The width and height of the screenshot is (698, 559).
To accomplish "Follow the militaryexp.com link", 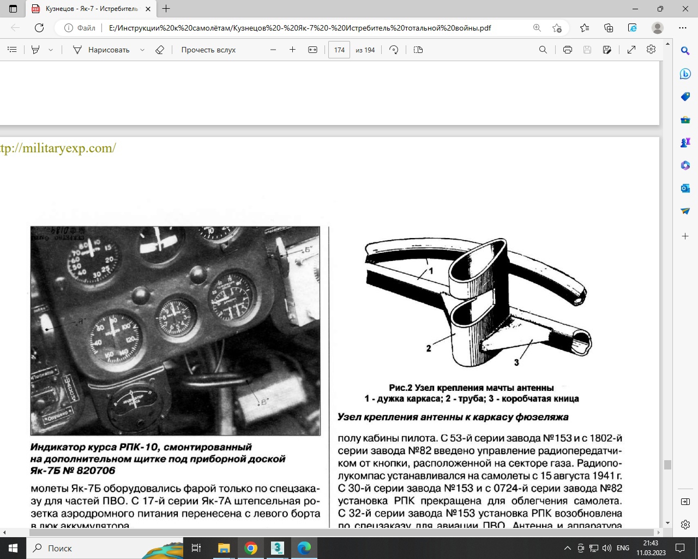I will click(x=58, y=148).
